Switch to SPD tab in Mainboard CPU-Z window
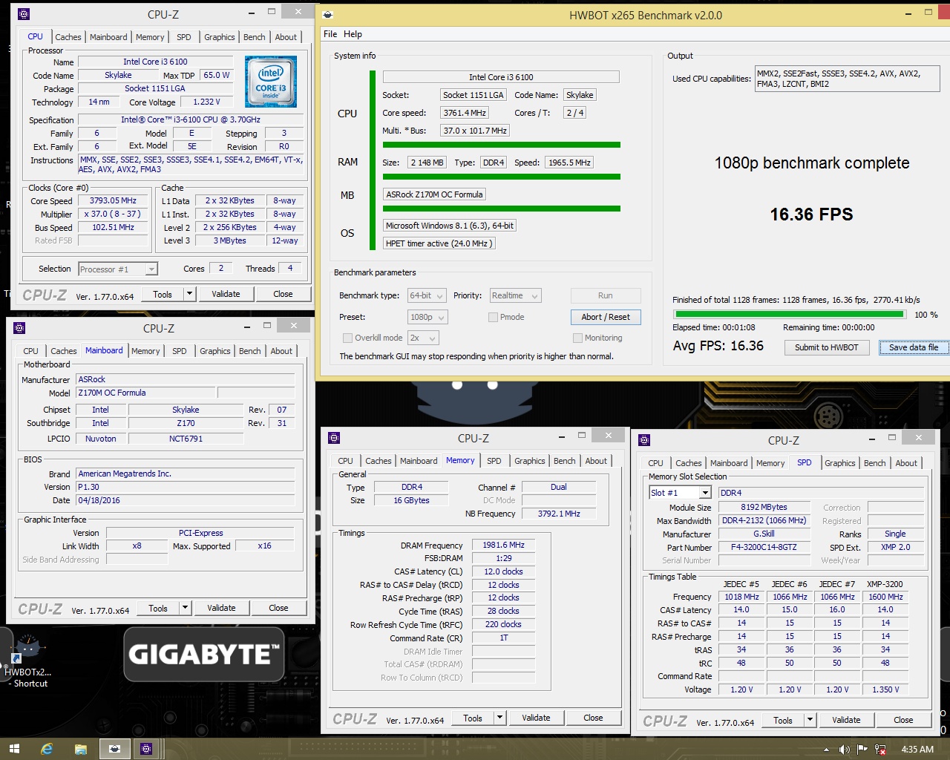 tap(180, 351)
